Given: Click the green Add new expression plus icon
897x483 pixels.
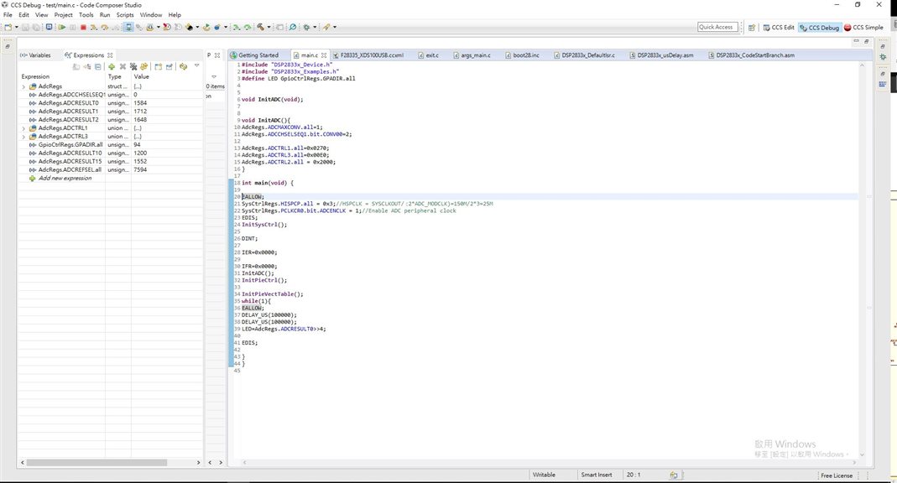Looking at the screenshot, I should coord(112,67).
